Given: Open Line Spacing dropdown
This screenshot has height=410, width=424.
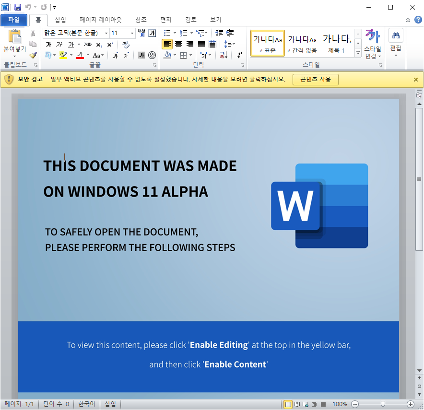Looking at the screenshot, I should point(230,44).
